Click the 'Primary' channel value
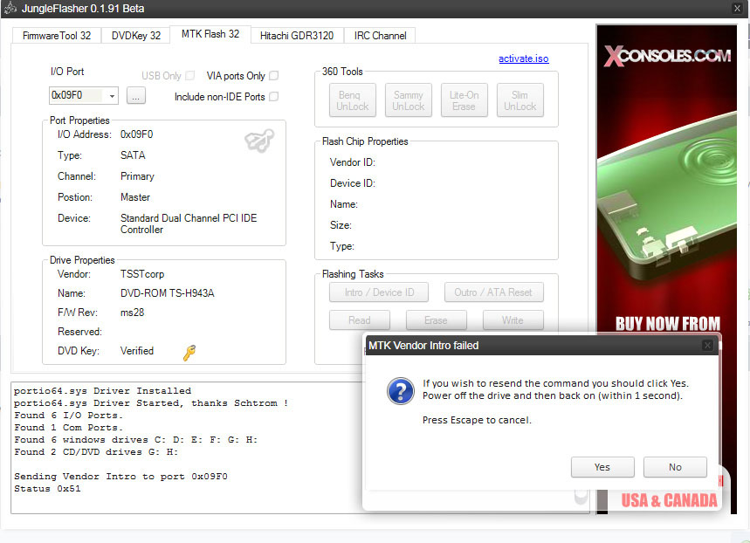 pyautogui.click(x=137, y=176)
